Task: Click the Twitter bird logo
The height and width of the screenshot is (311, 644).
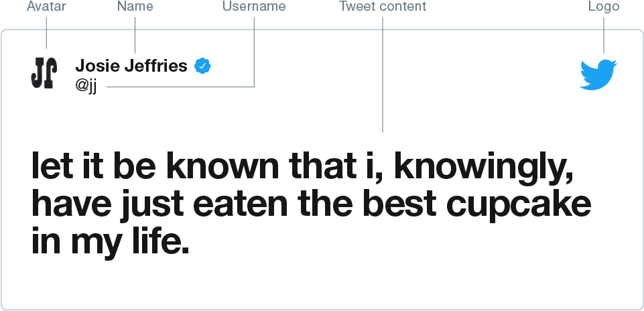Action: 598,75
